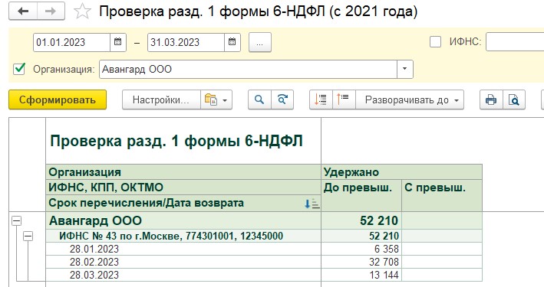This screenshot has width=544, height=287.
Task: Click the Сформировать button
Action: pyautogui.click(x=58, y=99)
